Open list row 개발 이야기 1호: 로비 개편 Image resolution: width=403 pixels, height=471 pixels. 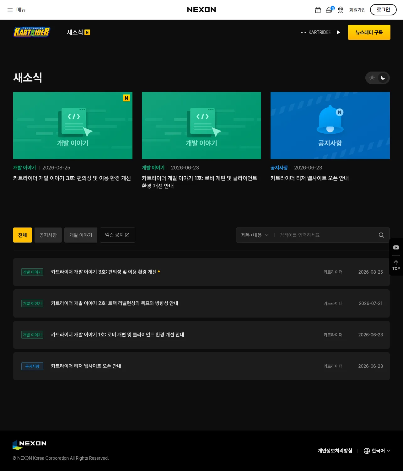pos(201,335)
